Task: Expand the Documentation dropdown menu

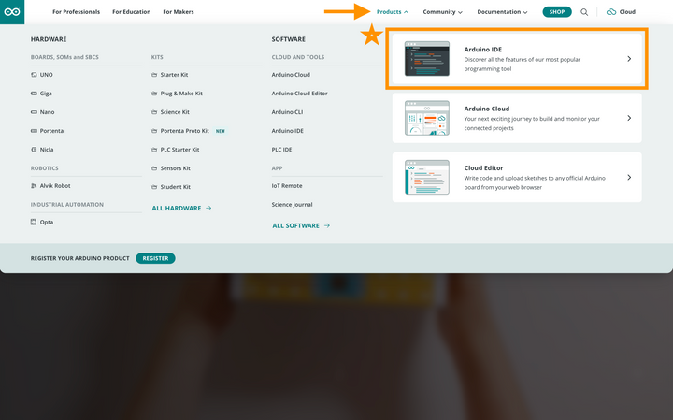Action: coord(502,12)
